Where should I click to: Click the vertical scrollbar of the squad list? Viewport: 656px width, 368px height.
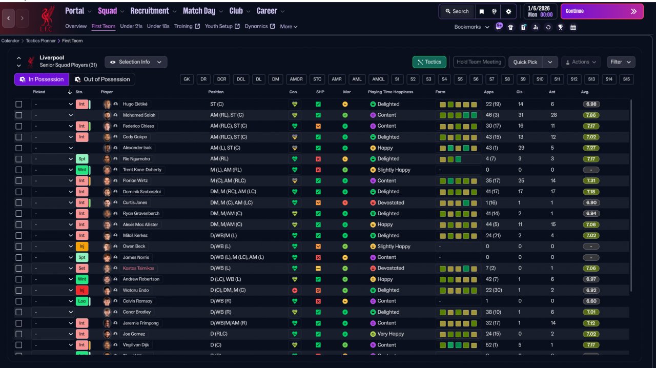[631, 195]
